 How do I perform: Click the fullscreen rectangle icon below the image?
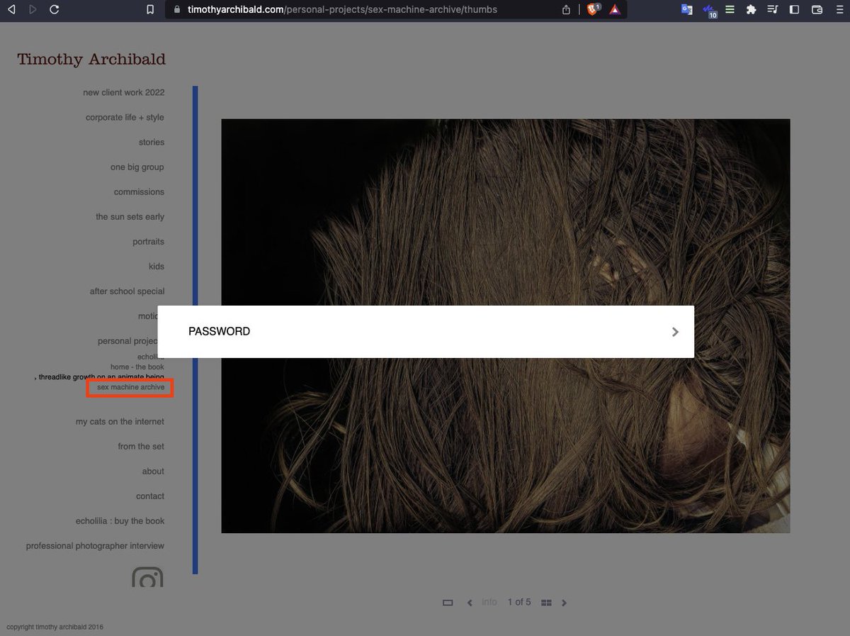pyautogui.click(x=448, y=603)
